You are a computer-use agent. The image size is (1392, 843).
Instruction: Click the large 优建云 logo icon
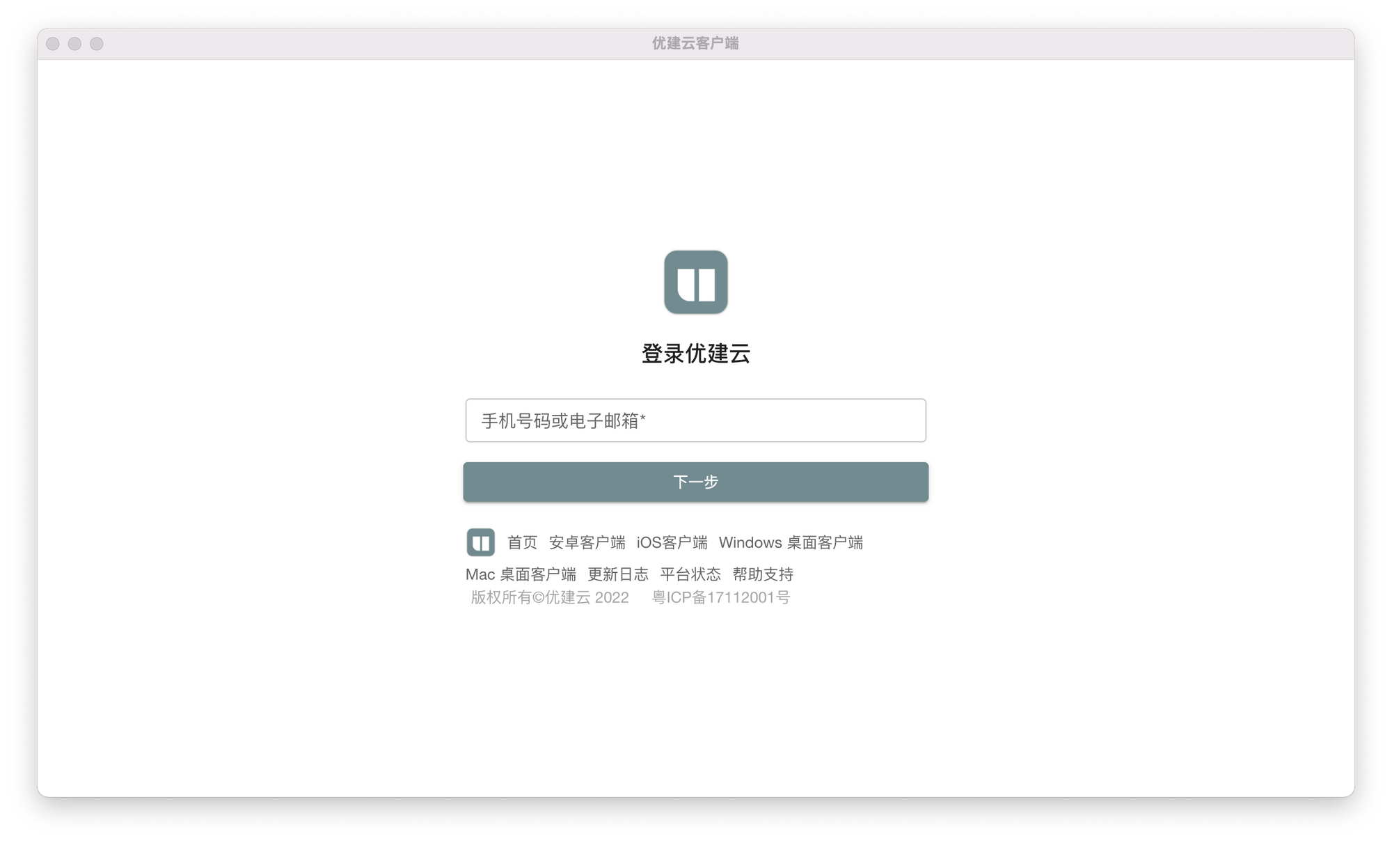(695, 282)
